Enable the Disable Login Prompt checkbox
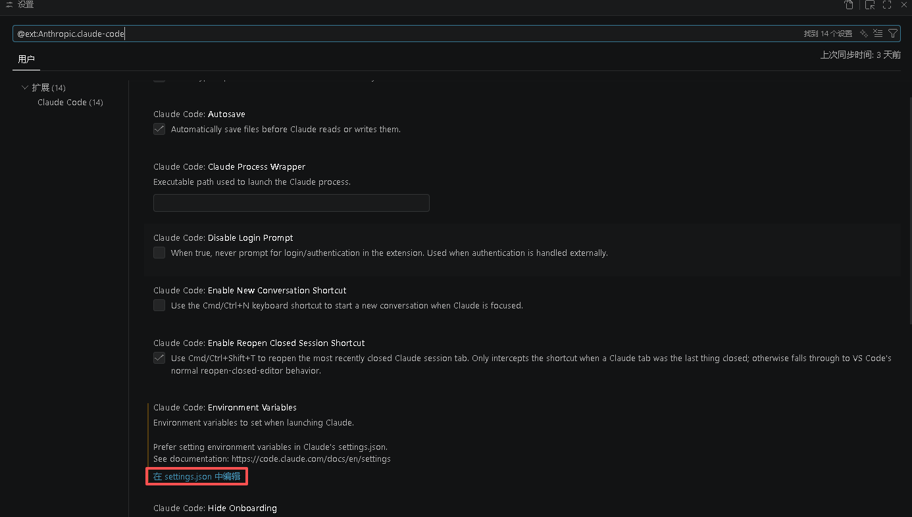 click(159, 253)
